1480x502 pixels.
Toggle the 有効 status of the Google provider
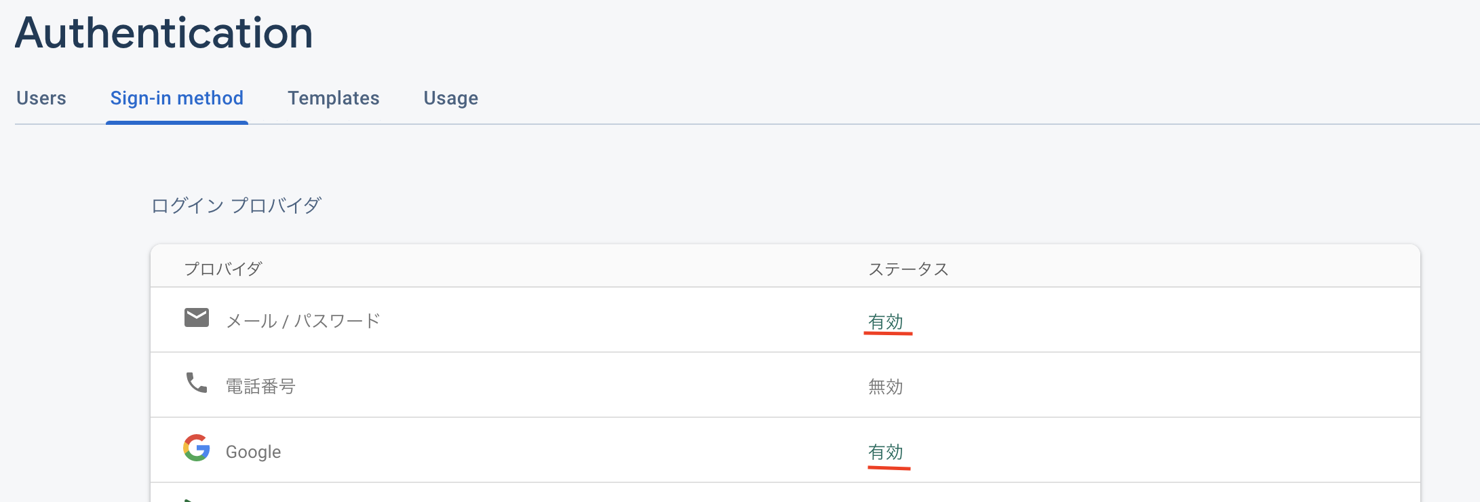coord(887,451)
